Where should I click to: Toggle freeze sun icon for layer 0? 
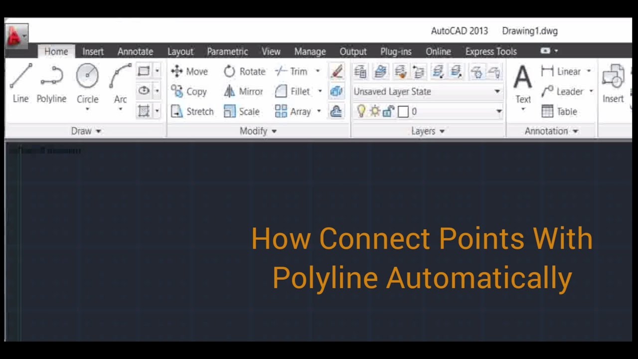pos(375,112)
